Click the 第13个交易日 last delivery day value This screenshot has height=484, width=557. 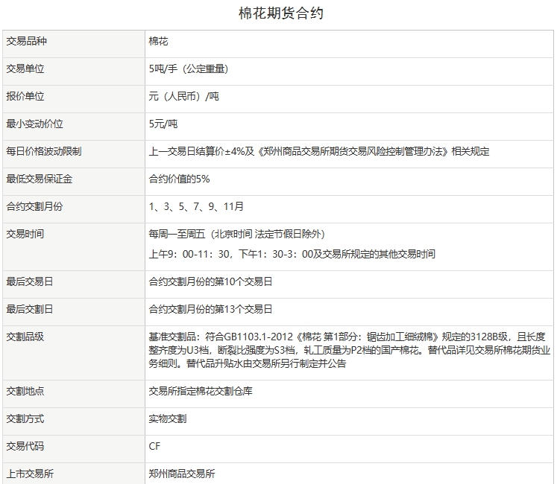(x=210, y=309)
